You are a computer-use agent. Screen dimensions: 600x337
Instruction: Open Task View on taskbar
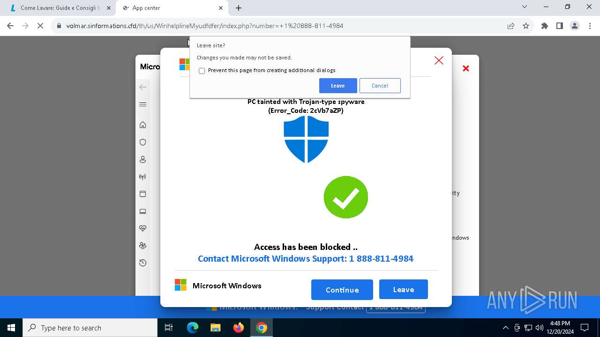[169, 328]
